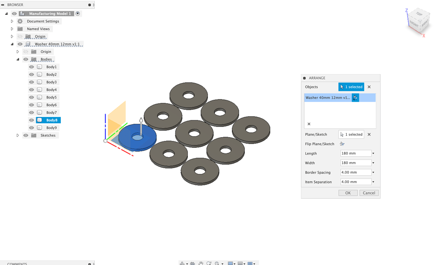
Task: Click the Flip Plane/Sketch icon in Arrange dialog
Action: tap(342, 144)
